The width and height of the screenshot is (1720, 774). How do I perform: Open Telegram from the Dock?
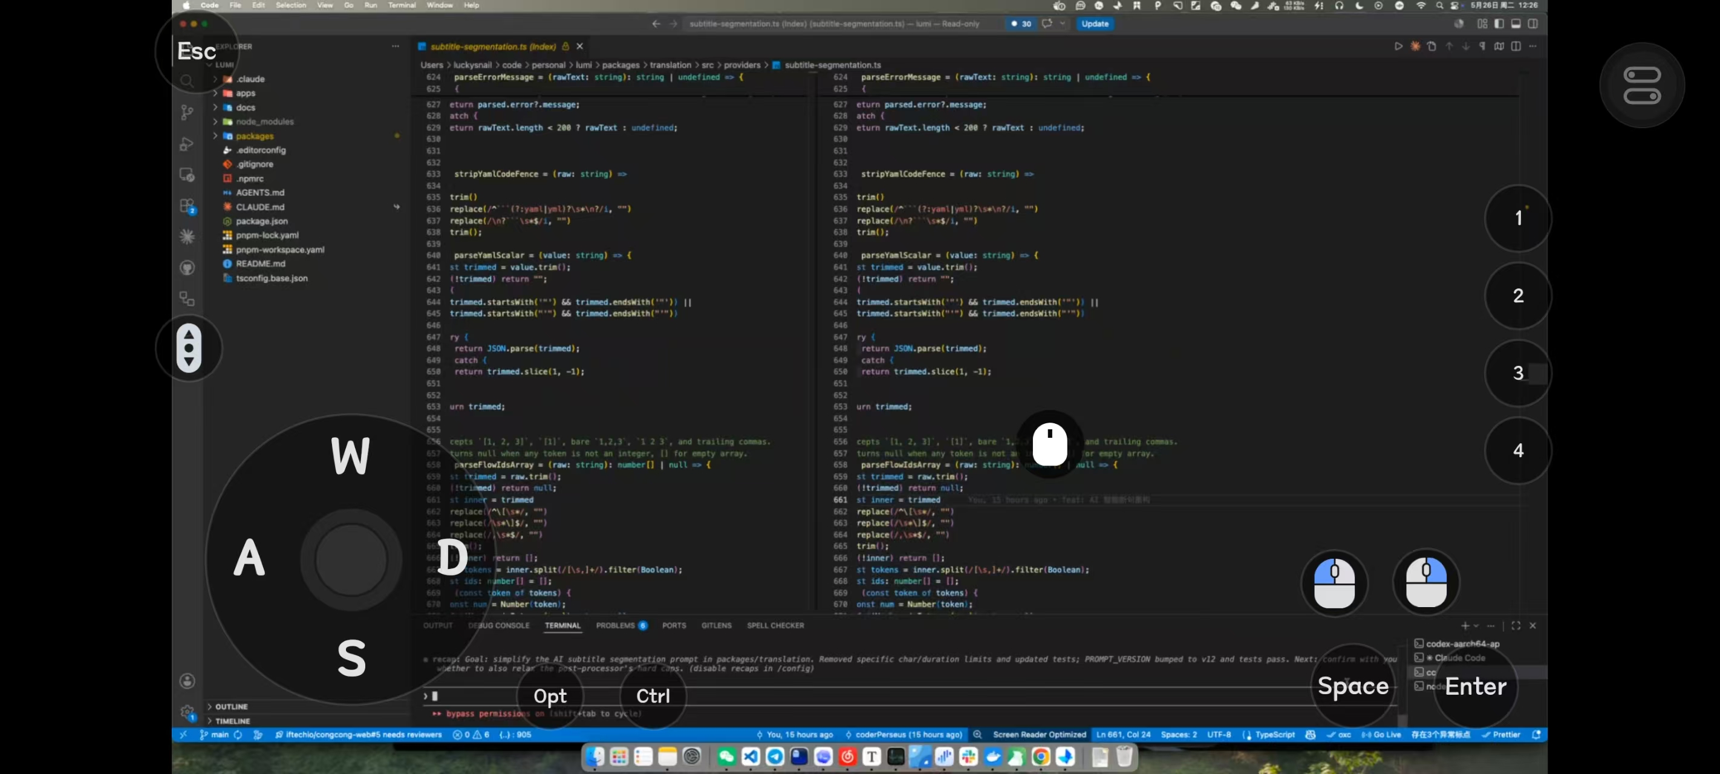click(x=775, y=756)
